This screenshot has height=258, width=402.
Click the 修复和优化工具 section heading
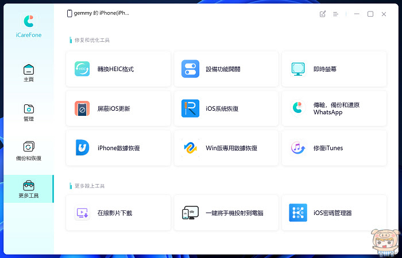point(92,40)
